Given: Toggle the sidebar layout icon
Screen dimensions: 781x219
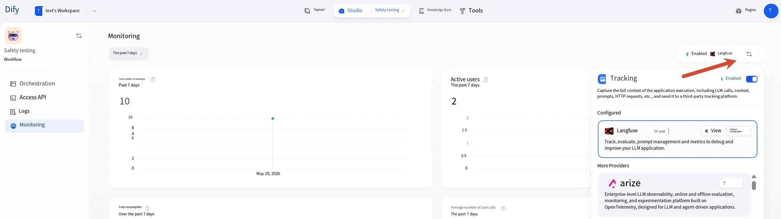Looking at the screenshot, I should coord(79,36).
